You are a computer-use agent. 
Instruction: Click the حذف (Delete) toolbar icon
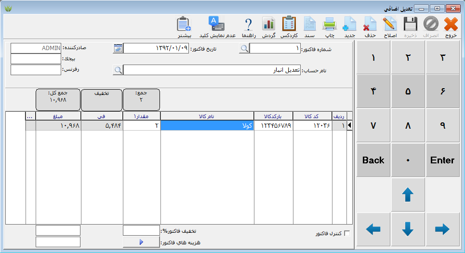370,24
